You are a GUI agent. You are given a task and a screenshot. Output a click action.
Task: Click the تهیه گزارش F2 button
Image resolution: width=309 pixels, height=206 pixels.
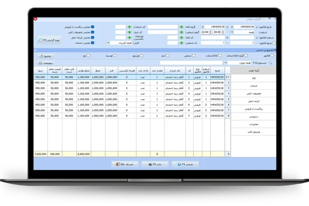coord(50,39)
